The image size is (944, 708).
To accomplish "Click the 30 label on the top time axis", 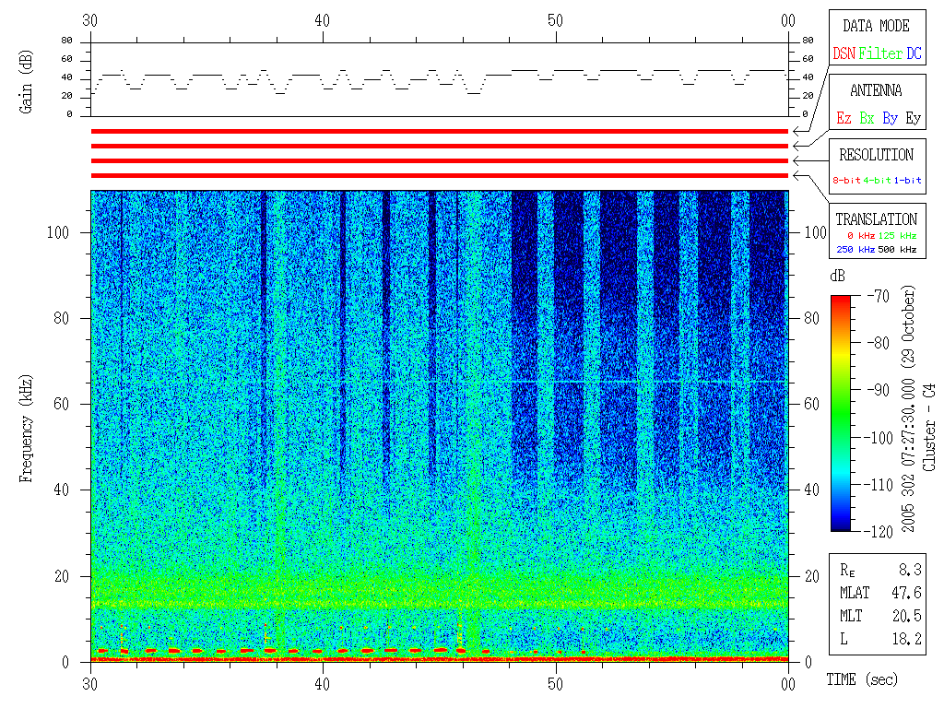I will coord(89,20).
